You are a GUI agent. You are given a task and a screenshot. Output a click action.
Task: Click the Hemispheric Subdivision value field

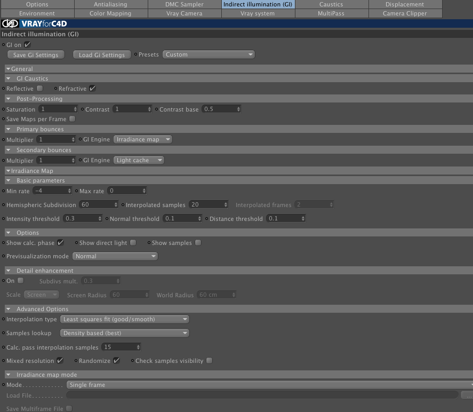pos(99,204)
